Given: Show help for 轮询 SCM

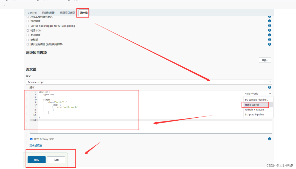Looking at the screenshot, I should (x=269, y=30).
